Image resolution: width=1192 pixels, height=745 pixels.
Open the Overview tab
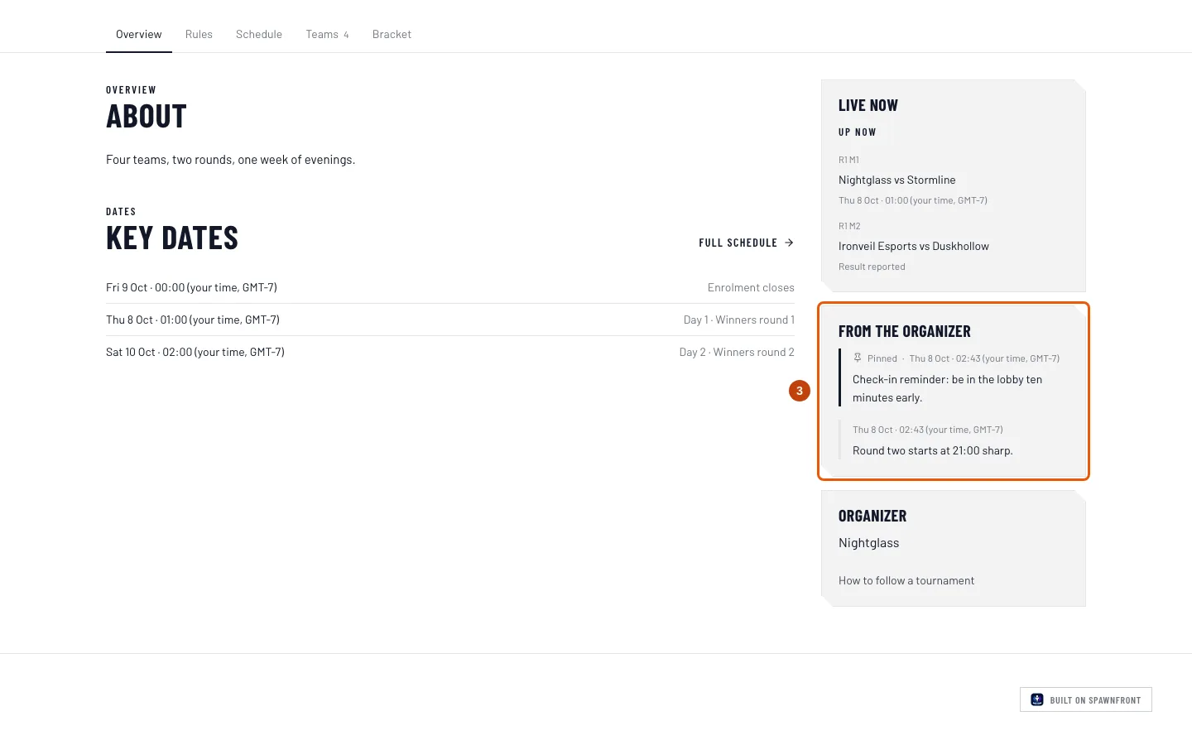[139, 34]
